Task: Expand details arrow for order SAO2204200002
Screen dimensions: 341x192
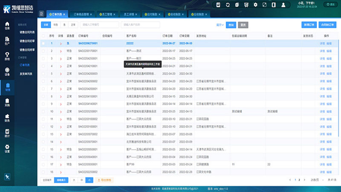Action: tap(61, 81)
